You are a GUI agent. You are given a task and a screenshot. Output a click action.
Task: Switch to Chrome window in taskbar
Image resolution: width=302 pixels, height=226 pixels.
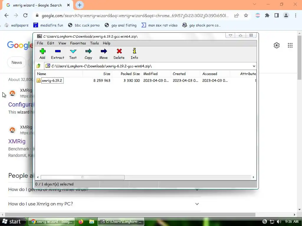point(51,222)
